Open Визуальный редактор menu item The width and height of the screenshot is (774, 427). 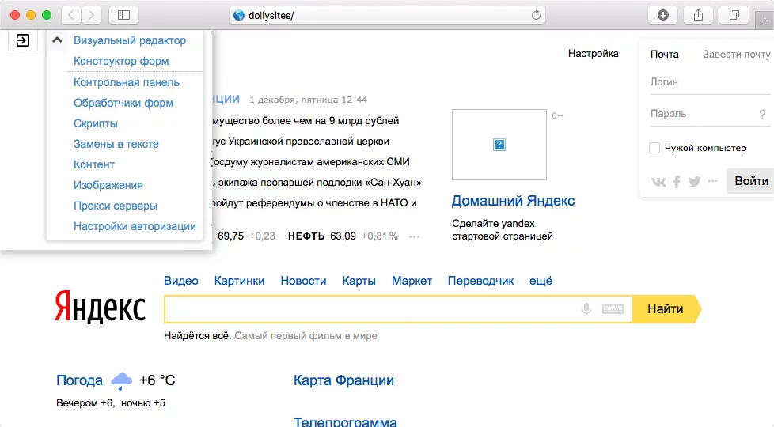(130, 40)
